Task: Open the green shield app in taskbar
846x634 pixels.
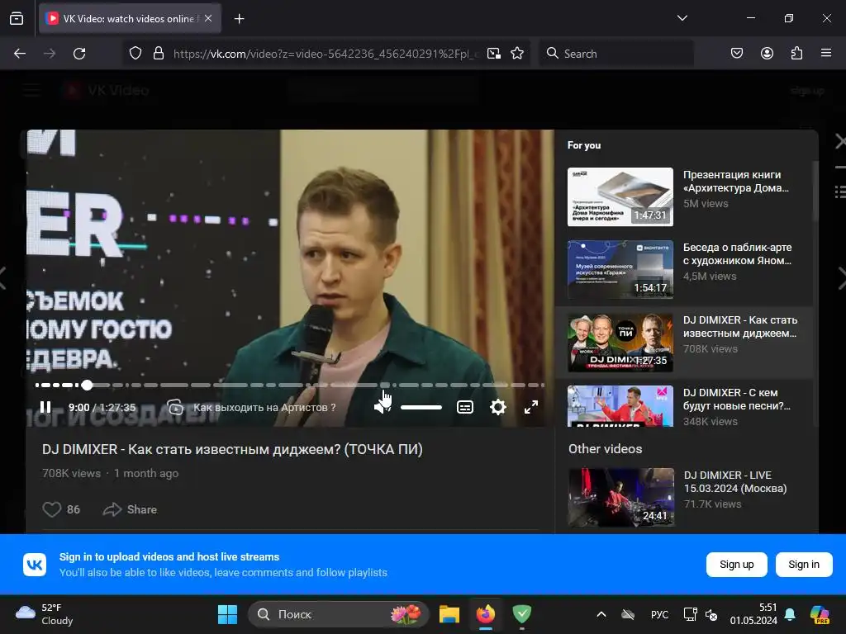Action: click(522, 614)
